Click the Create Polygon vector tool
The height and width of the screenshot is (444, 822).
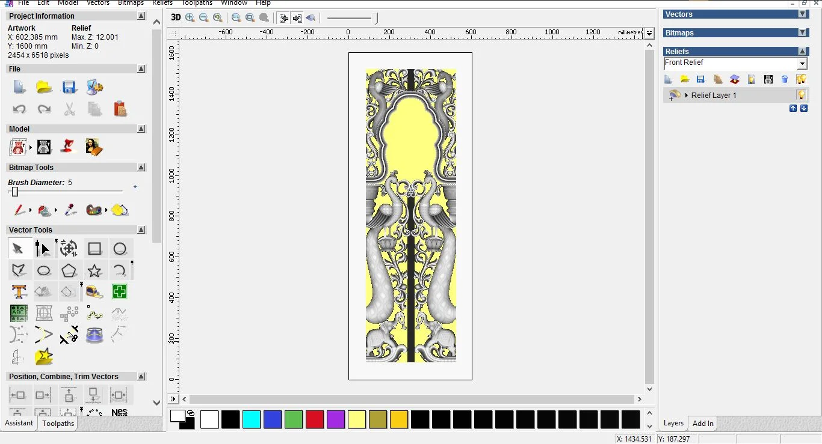point(69,270)
